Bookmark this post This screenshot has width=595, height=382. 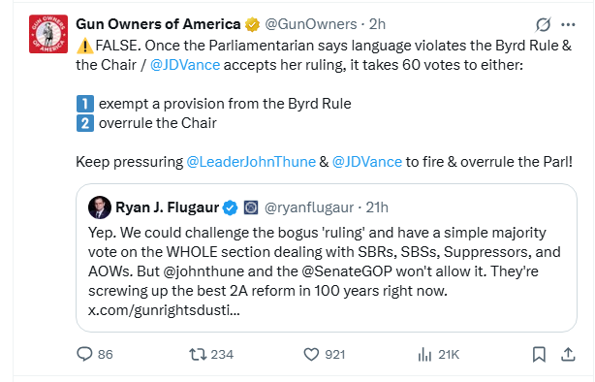[539, 355]
